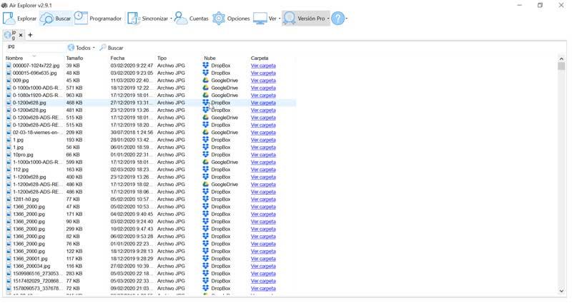
Task: Close the jpg search tab
Action: tap(21, 35)
